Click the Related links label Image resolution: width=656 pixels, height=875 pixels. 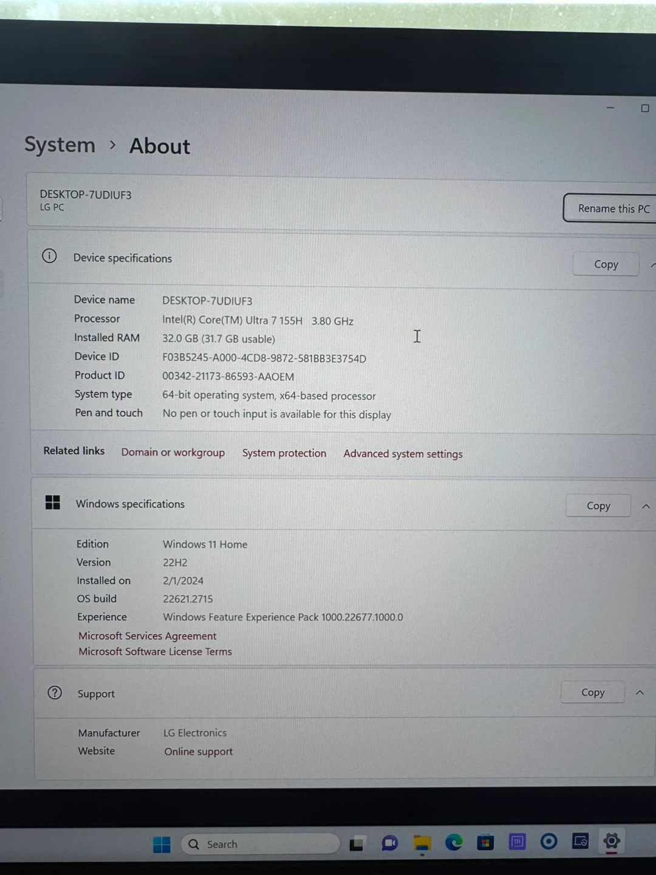tap(74, 451)
